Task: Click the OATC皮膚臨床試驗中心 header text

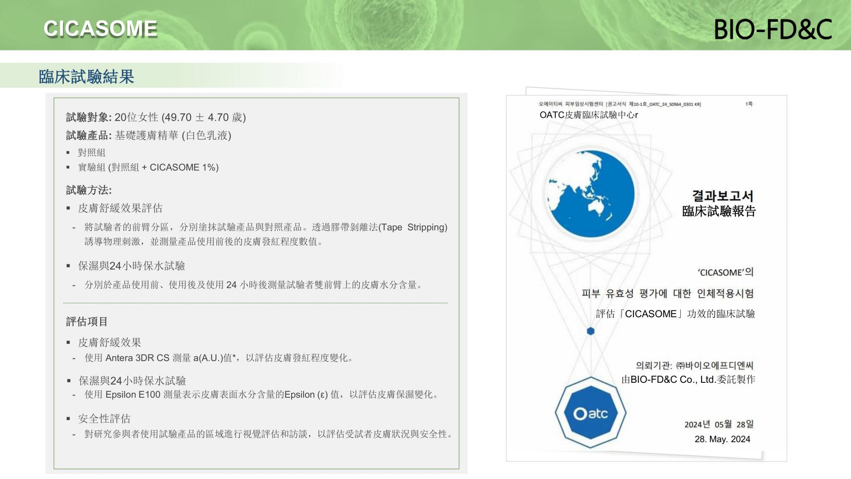Action: click(588, 115)
